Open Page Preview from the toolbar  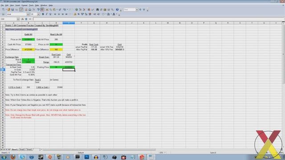pos(34,9)
